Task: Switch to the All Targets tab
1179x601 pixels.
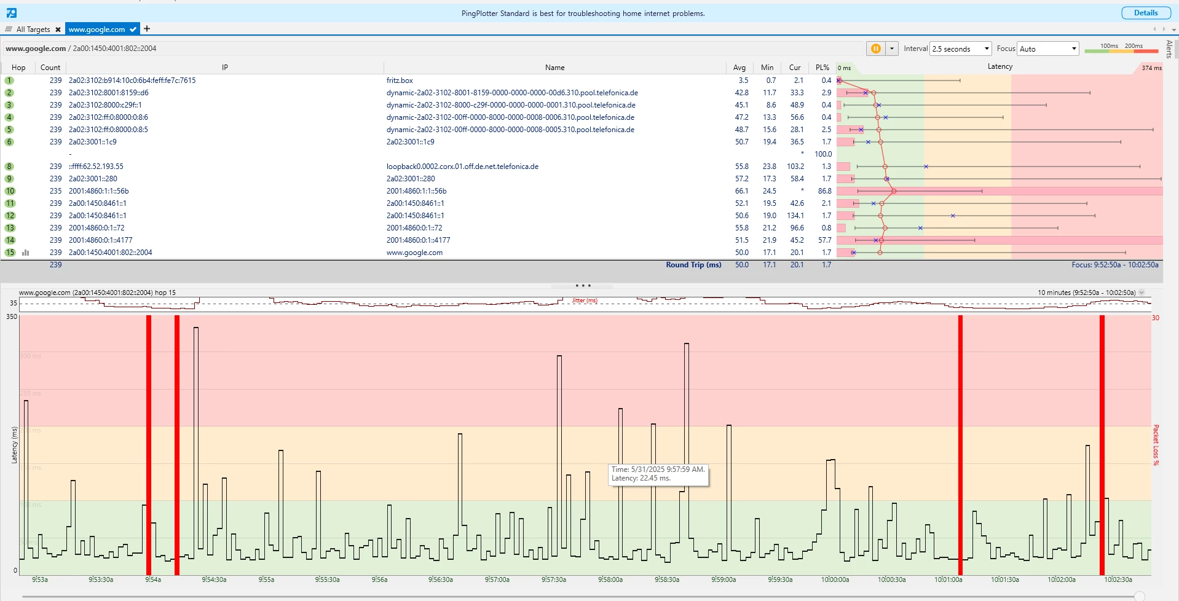Action: click(x=33, y=29)
